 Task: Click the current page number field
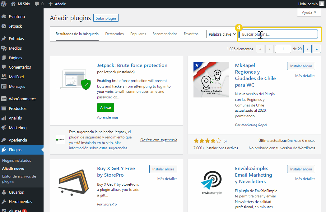coord(283,49)
